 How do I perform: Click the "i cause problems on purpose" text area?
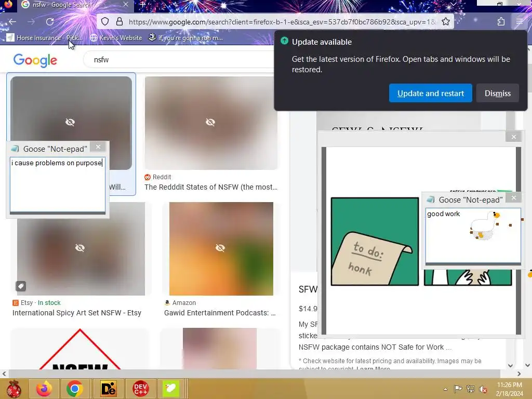coord(57,184)
